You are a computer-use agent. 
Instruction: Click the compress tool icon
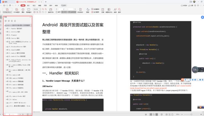103,10
